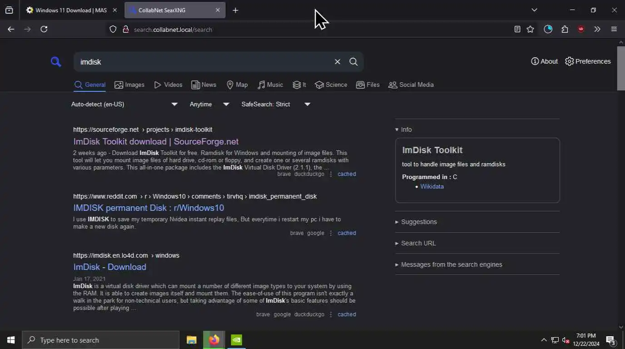Open the notification center icon
625x349 pixels.
coord(611,340)
